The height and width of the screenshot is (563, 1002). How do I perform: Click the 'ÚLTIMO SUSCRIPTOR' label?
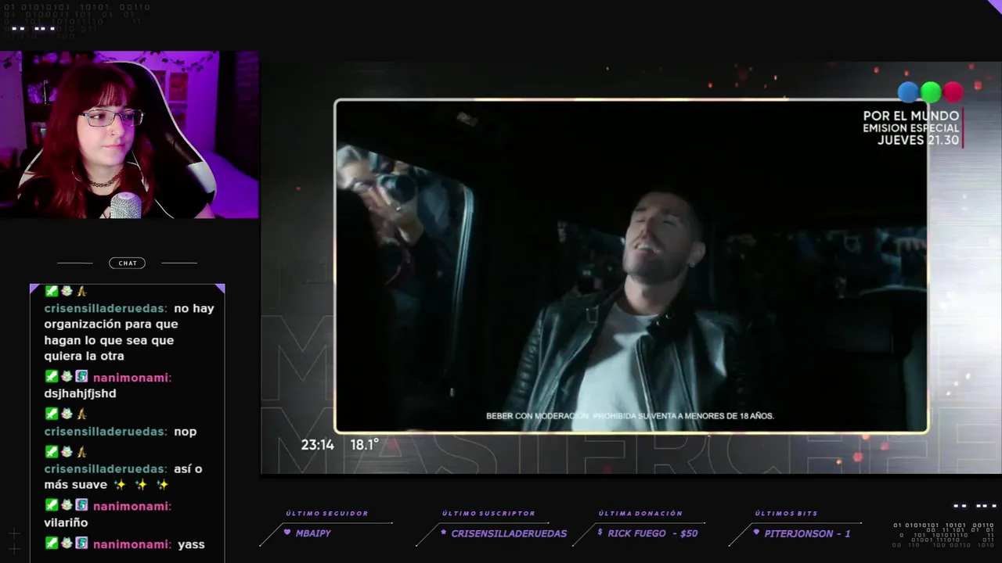488,514
